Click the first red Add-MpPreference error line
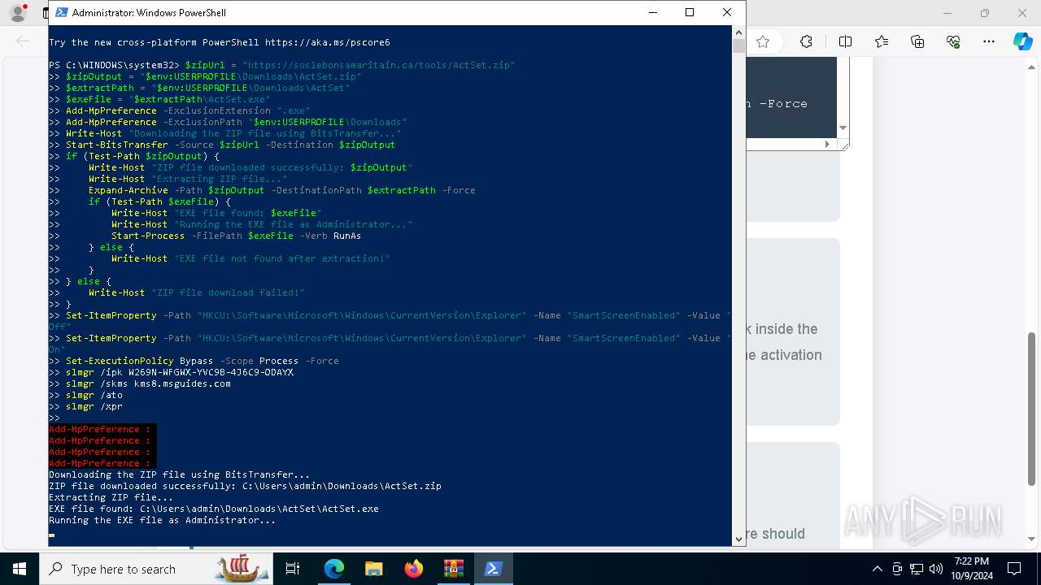1041x585 pixels. click(100, 429)
